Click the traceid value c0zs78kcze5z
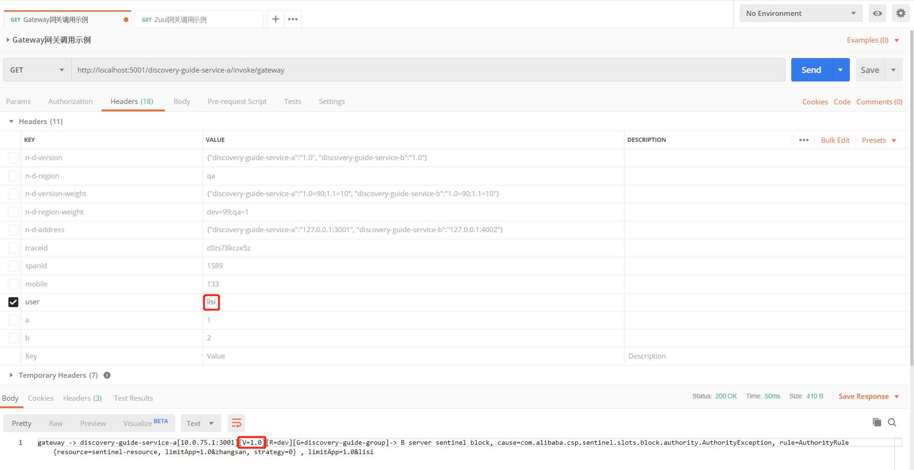This screenshot has height=470, width=914. [x=229, y=248]
